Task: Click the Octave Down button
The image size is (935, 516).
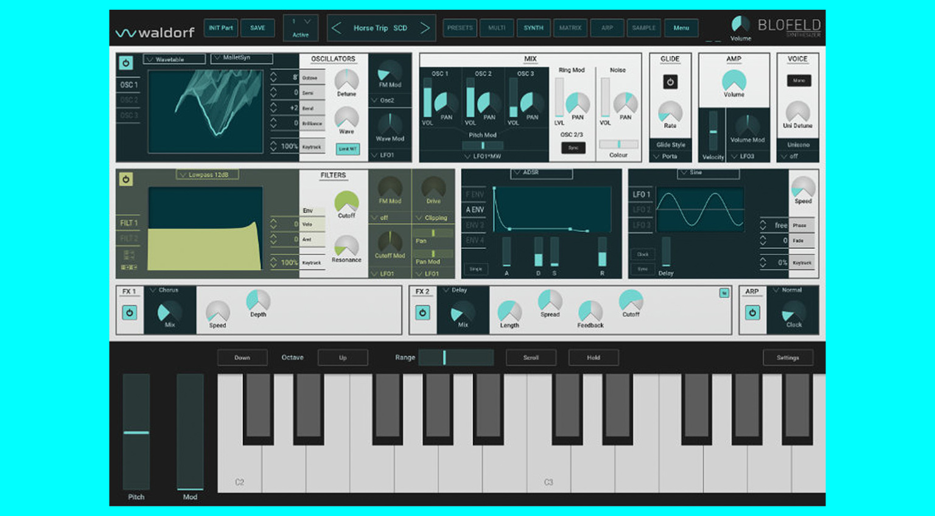Action: (x=242, y=358)
